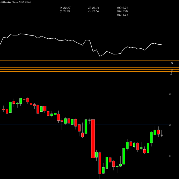Click the open price value O: 22.37
Screen dimensions: 179x179
coord(65,8)
